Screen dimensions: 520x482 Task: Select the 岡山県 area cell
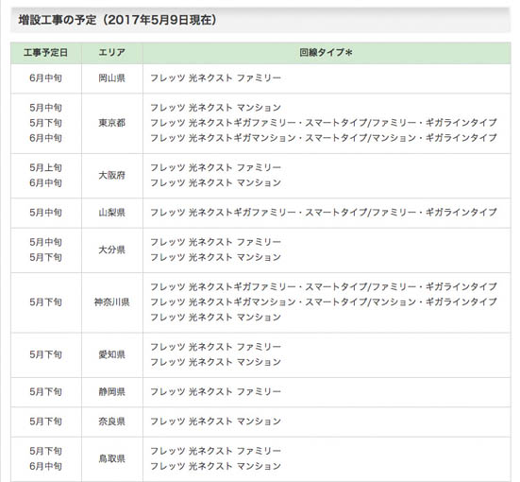111,78
